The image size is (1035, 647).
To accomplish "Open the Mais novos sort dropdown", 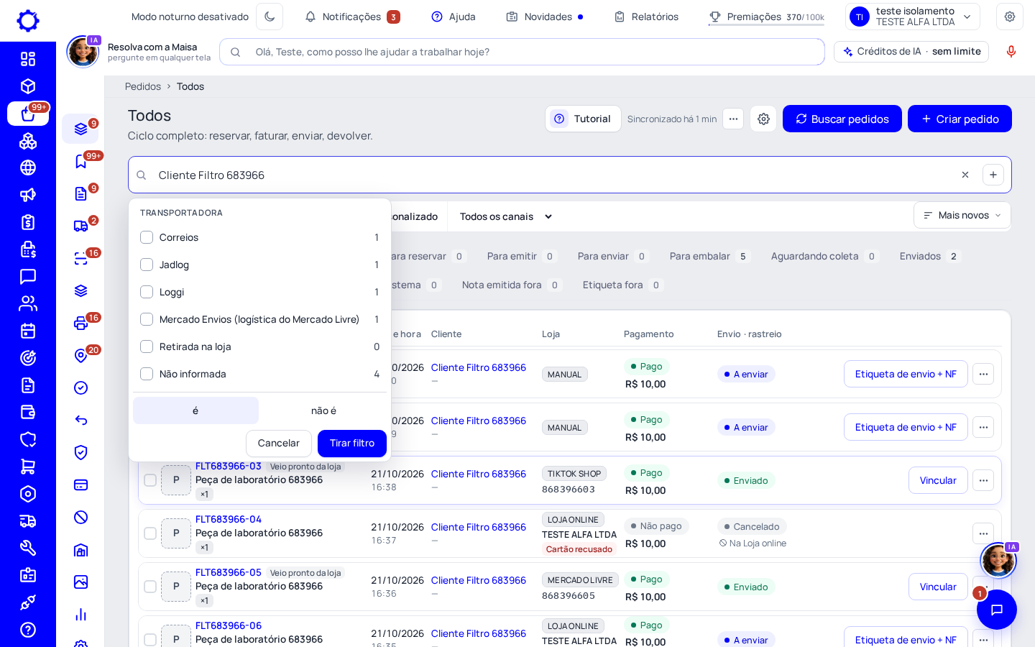I will point(962,215).
